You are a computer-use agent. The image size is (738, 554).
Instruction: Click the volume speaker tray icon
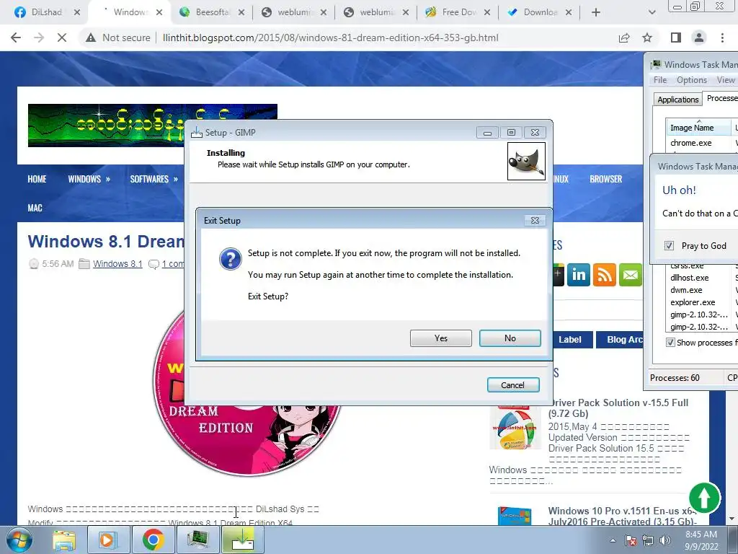point(665,540)
